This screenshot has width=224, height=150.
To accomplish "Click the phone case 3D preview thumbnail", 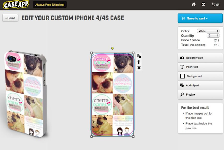I will click(x=26, y=94).
